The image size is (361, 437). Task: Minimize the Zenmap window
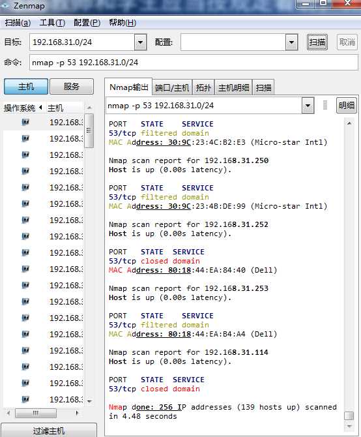coord(306,4)
